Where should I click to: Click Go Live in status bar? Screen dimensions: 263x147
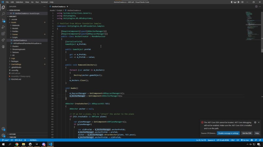click(x=245, y=140)
